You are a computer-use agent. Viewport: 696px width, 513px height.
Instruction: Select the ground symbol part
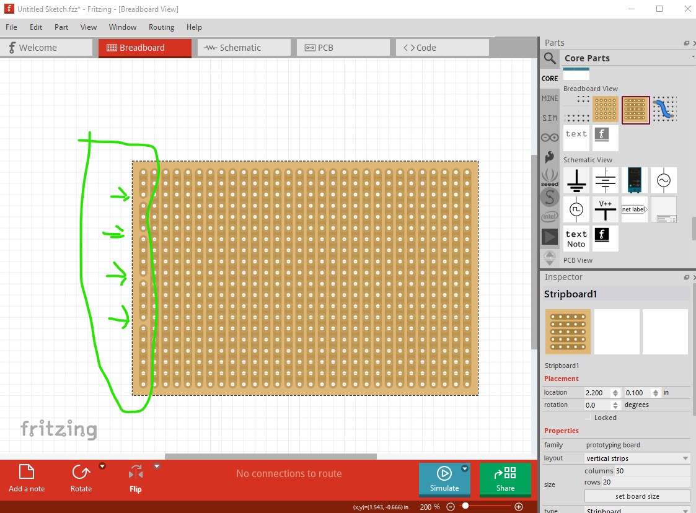coord(576,180)
